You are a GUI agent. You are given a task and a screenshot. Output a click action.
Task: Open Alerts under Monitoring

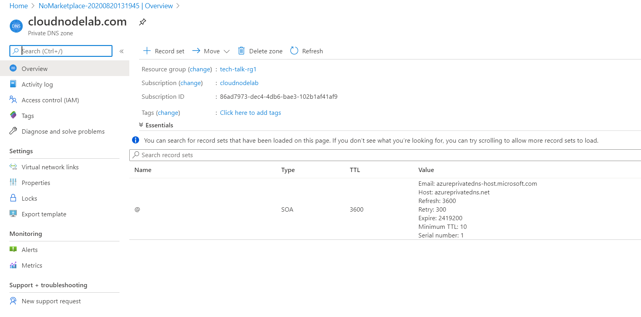(x=30, y=250)
